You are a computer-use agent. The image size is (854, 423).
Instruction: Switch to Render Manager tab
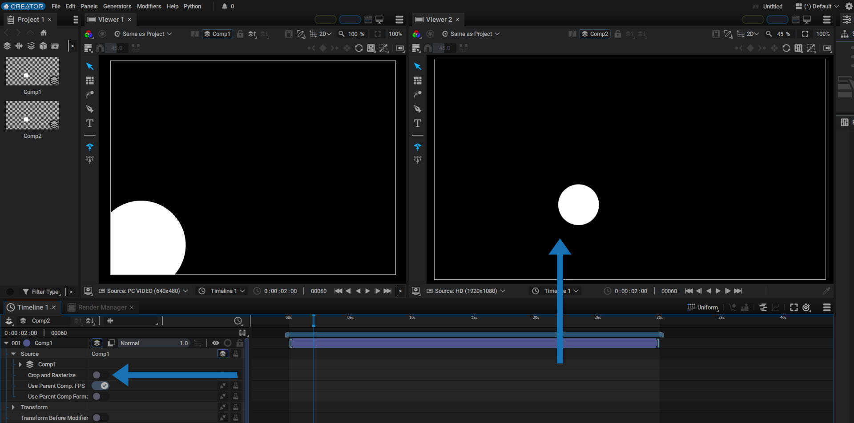coord(102,307)
